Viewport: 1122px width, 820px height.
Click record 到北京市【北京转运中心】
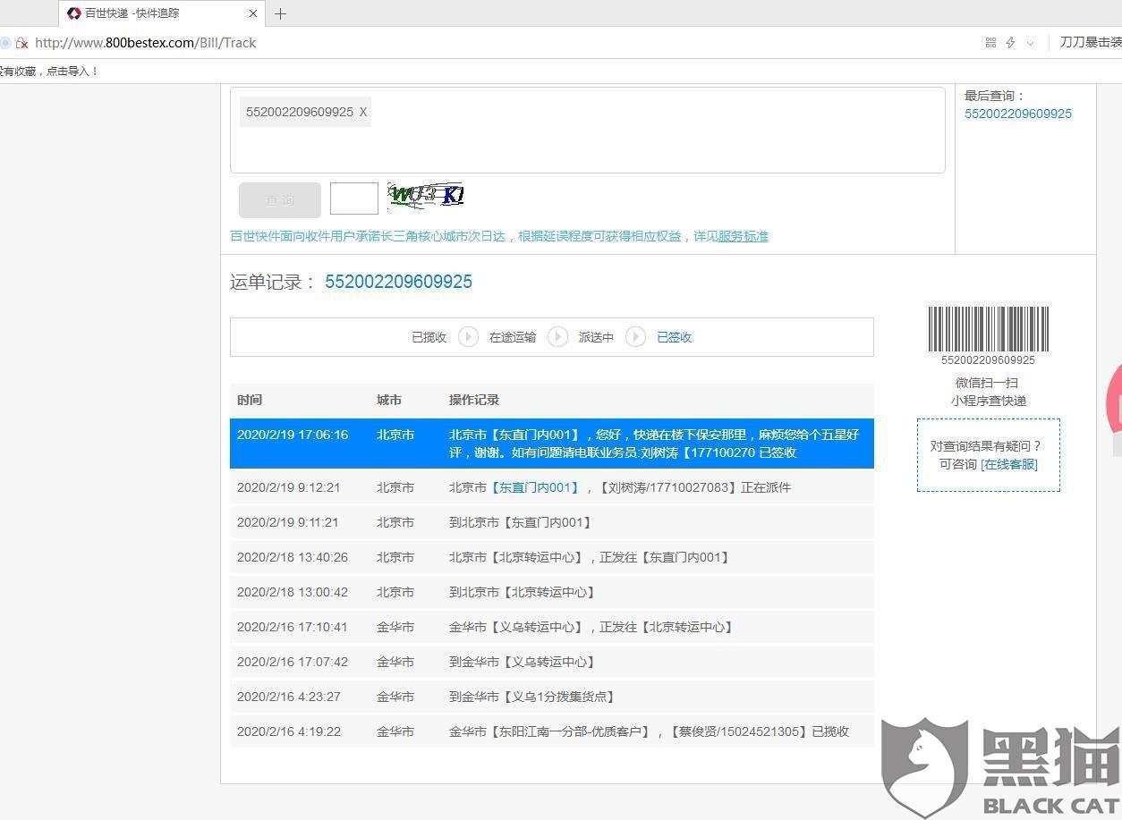pos(523,592)
